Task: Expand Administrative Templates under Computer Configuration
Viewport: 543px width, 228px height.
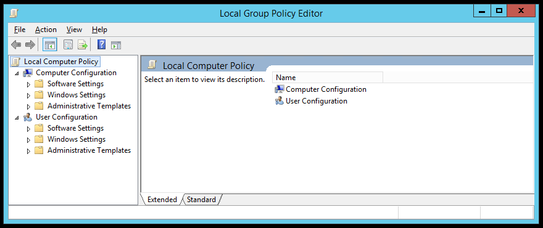Action: click(29, 106)
